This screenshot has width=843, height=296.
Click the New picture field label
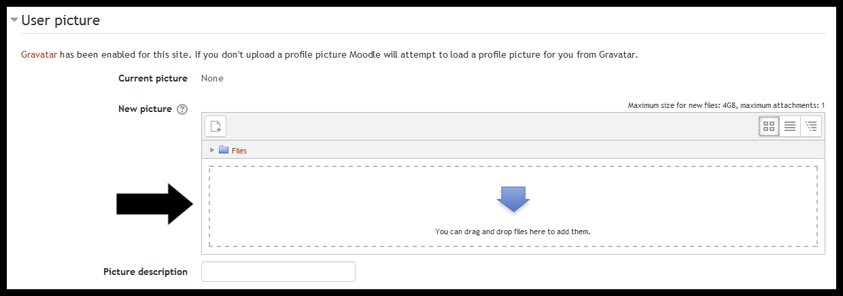(145, 109)
